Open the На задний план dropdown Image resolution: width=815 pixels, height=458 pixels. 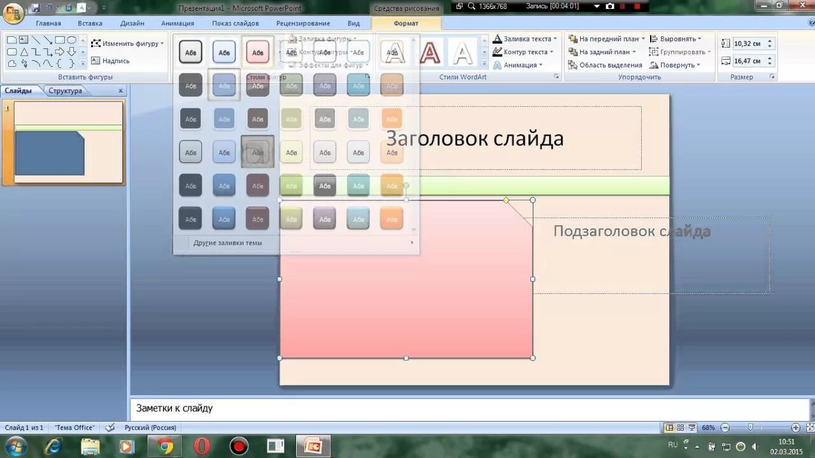602,52
